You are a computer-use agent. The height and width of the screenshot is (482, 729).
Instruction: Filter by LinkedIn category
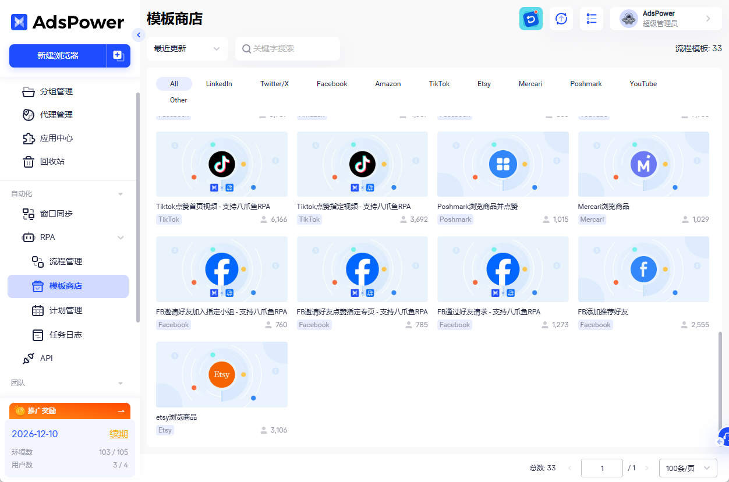(219, 84)
